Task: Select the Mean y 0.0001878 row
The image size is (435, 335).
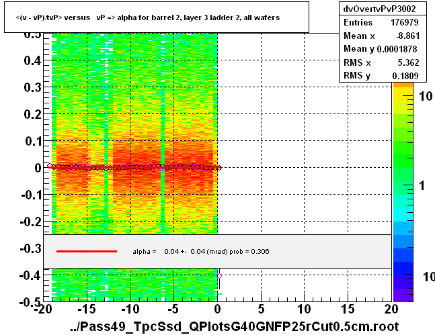Action: (381, 49)
